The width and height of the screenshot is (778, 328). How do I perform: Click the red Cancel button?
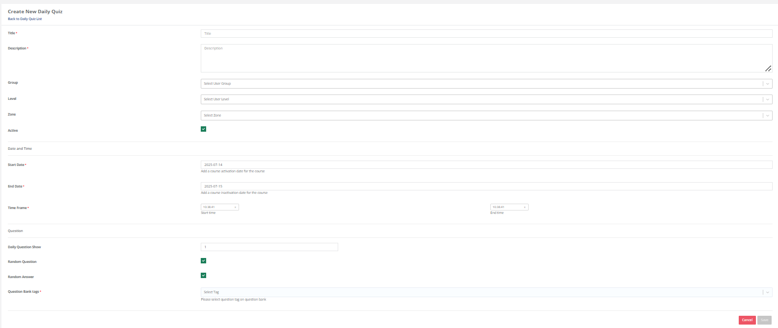[747, 320]
